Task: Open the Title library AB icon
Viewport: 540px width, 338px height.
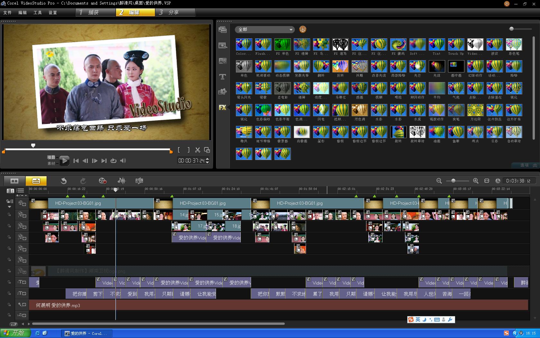Action: (x=222, y=61)
